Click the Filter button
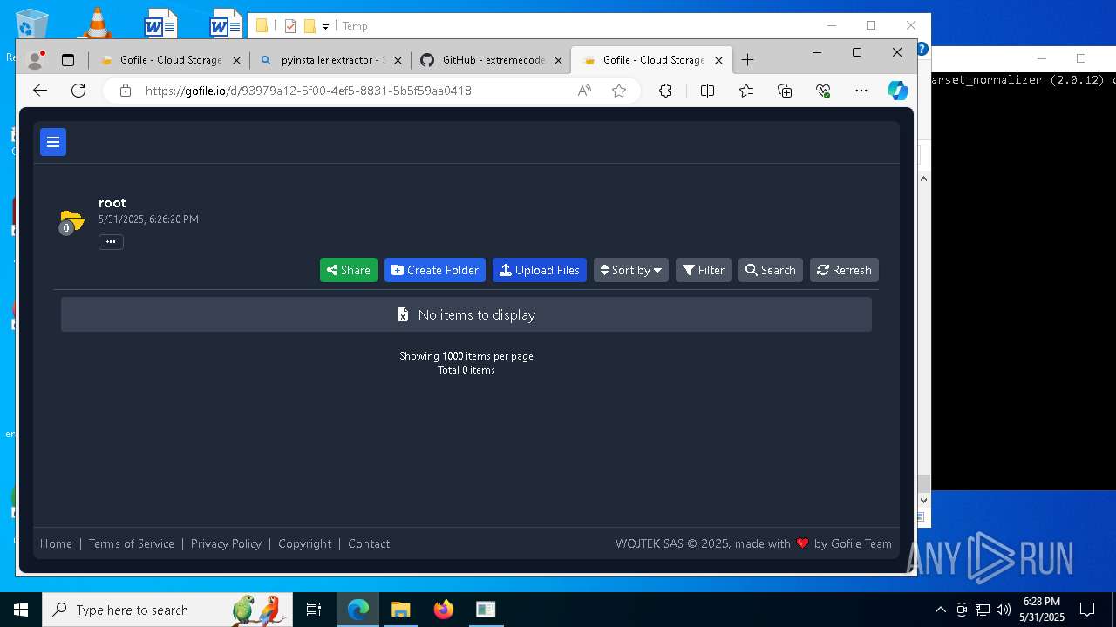Viewport: 1116px width, 627px height. (x=704, y=270)
